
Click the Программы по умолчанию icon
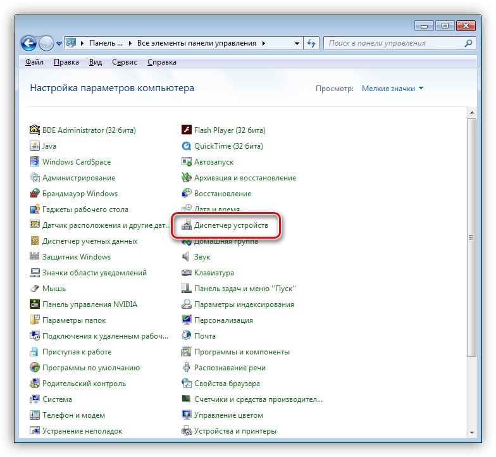[x=34, y=367]
